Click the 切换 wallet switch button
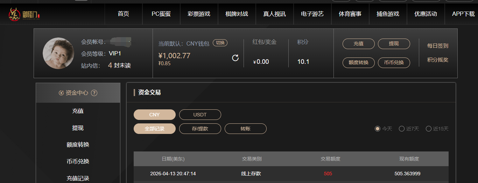 coord(220,43)
